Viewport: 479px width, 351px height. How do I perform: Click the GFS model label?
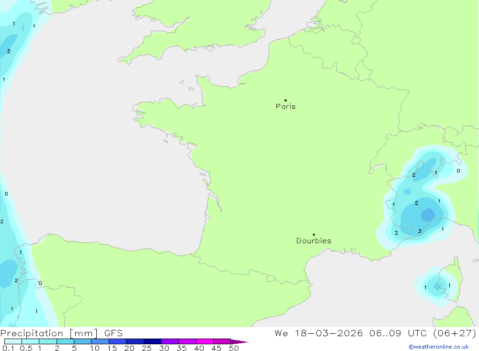(x=114, y=333)
